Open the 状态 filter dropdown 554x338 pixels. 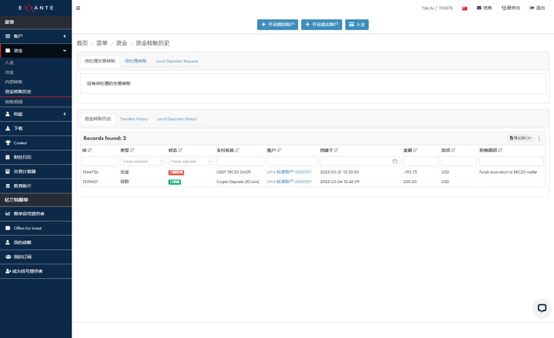click(190, 161)
